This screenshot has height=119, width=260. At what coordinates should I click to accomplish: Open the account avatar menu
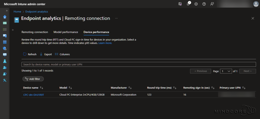tap(256, 4)
